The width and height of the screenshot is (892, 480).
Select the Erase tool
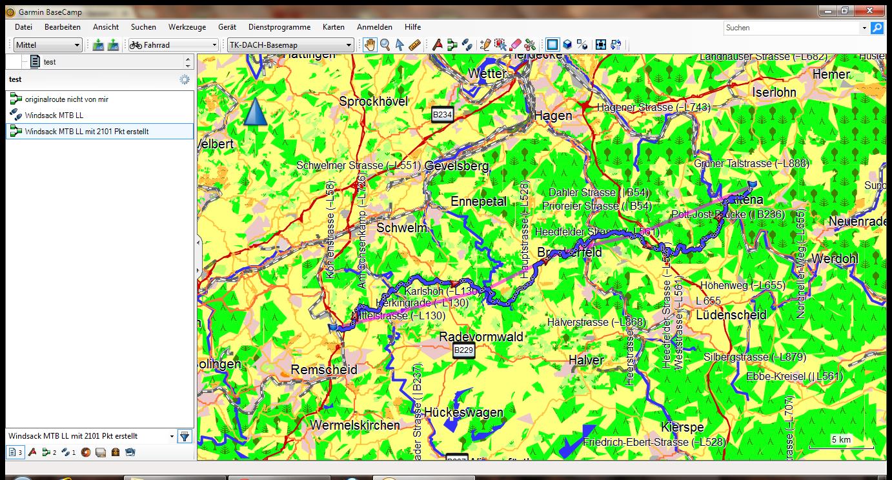(x=515, y=45)
